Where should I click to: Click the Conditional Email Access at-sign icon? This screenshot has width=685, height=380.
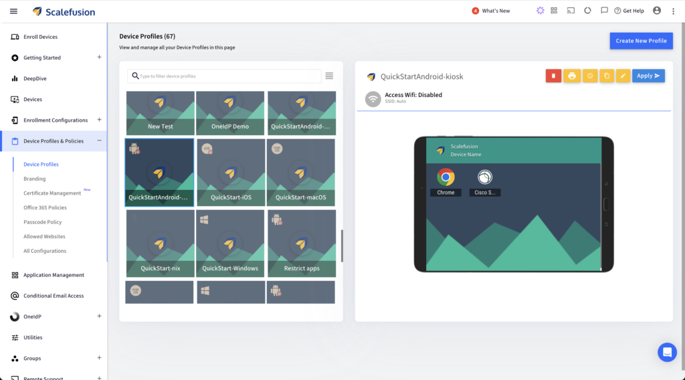15,296
